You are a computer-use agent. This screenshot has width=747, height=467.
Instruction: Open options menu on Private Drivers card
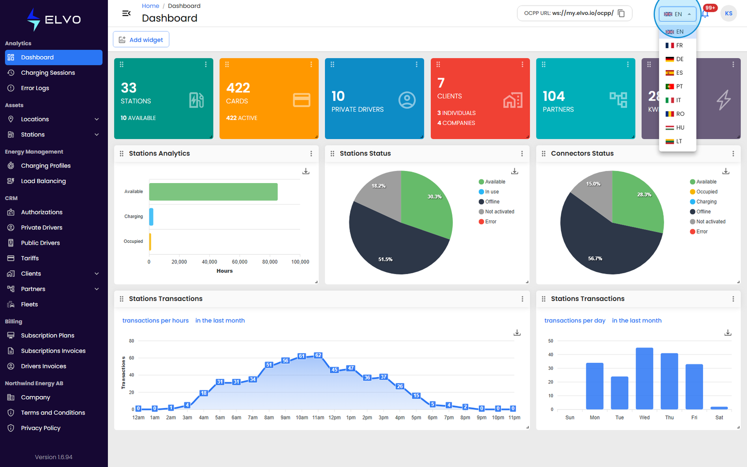click(x=417, y=64)
